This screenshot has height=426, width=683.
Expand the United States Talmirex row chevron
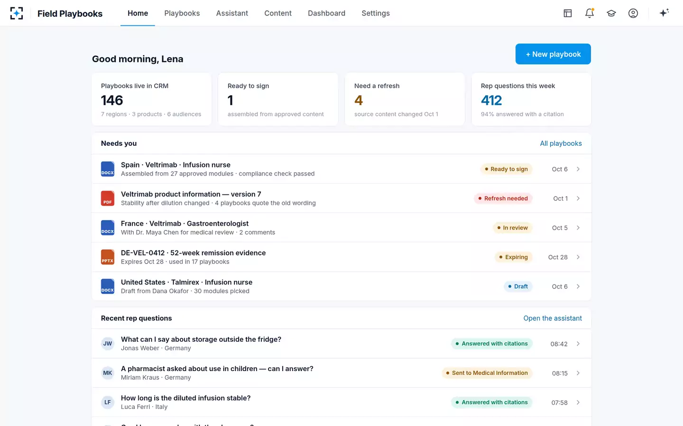tap(578, 286)
